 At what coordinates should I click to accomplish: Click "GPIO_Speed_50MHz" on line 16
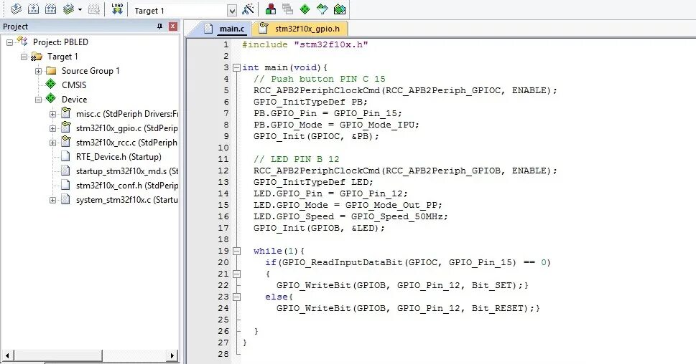[396, 216]
